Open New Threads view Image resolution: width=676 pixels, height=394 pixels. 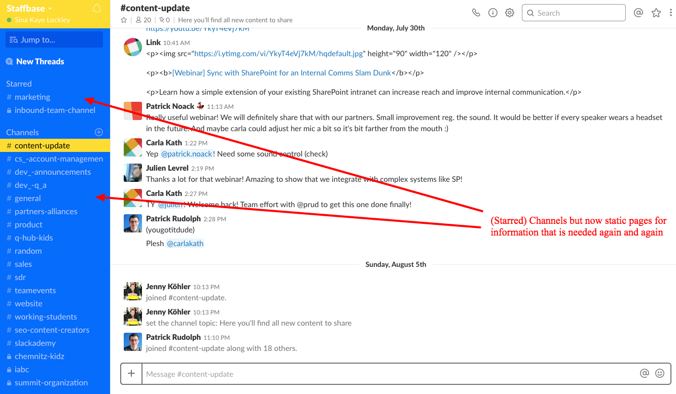(x=40, y=61)
